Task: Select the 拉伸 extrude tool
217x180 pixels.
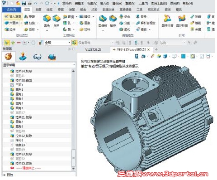Action: tap(10, 29)
